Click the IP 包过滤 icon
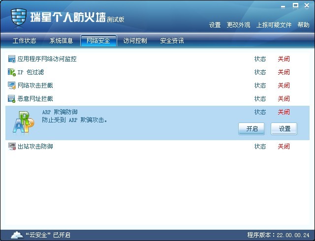The height and width of the screenshot is (241, 315). (12, 72)
